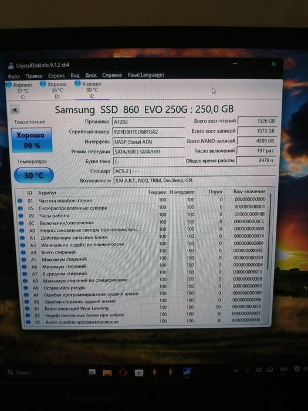Click the serial number field F2HD8HTEO68FGA2
The image size is (308, 411).
tap(148, 132)
